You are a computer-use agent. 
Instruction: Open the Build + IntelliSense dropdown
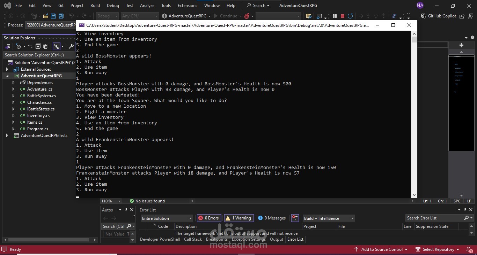pos(329,218)
